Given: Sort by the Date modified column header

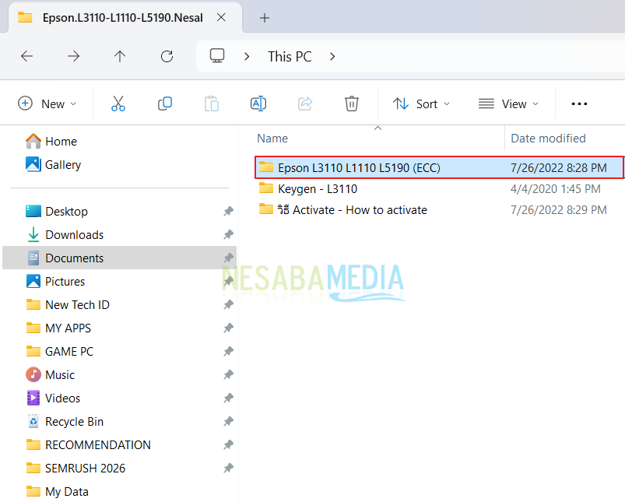Looking at the screenshot, I should [x=548, y=139].
